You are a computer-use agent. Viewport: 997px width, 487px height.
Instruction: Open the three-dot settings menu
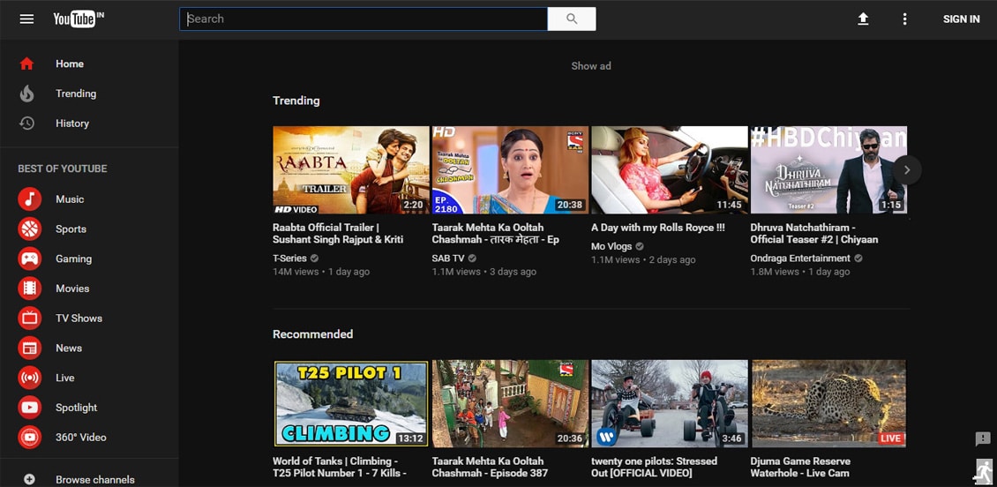[x=905, y=19]
